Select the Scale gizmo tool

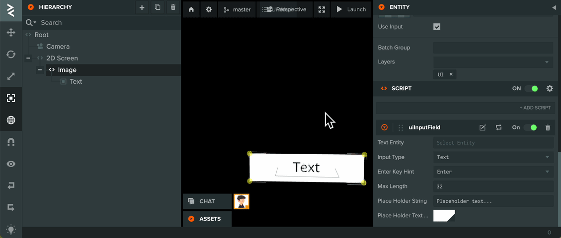click(x=11, y=76)
